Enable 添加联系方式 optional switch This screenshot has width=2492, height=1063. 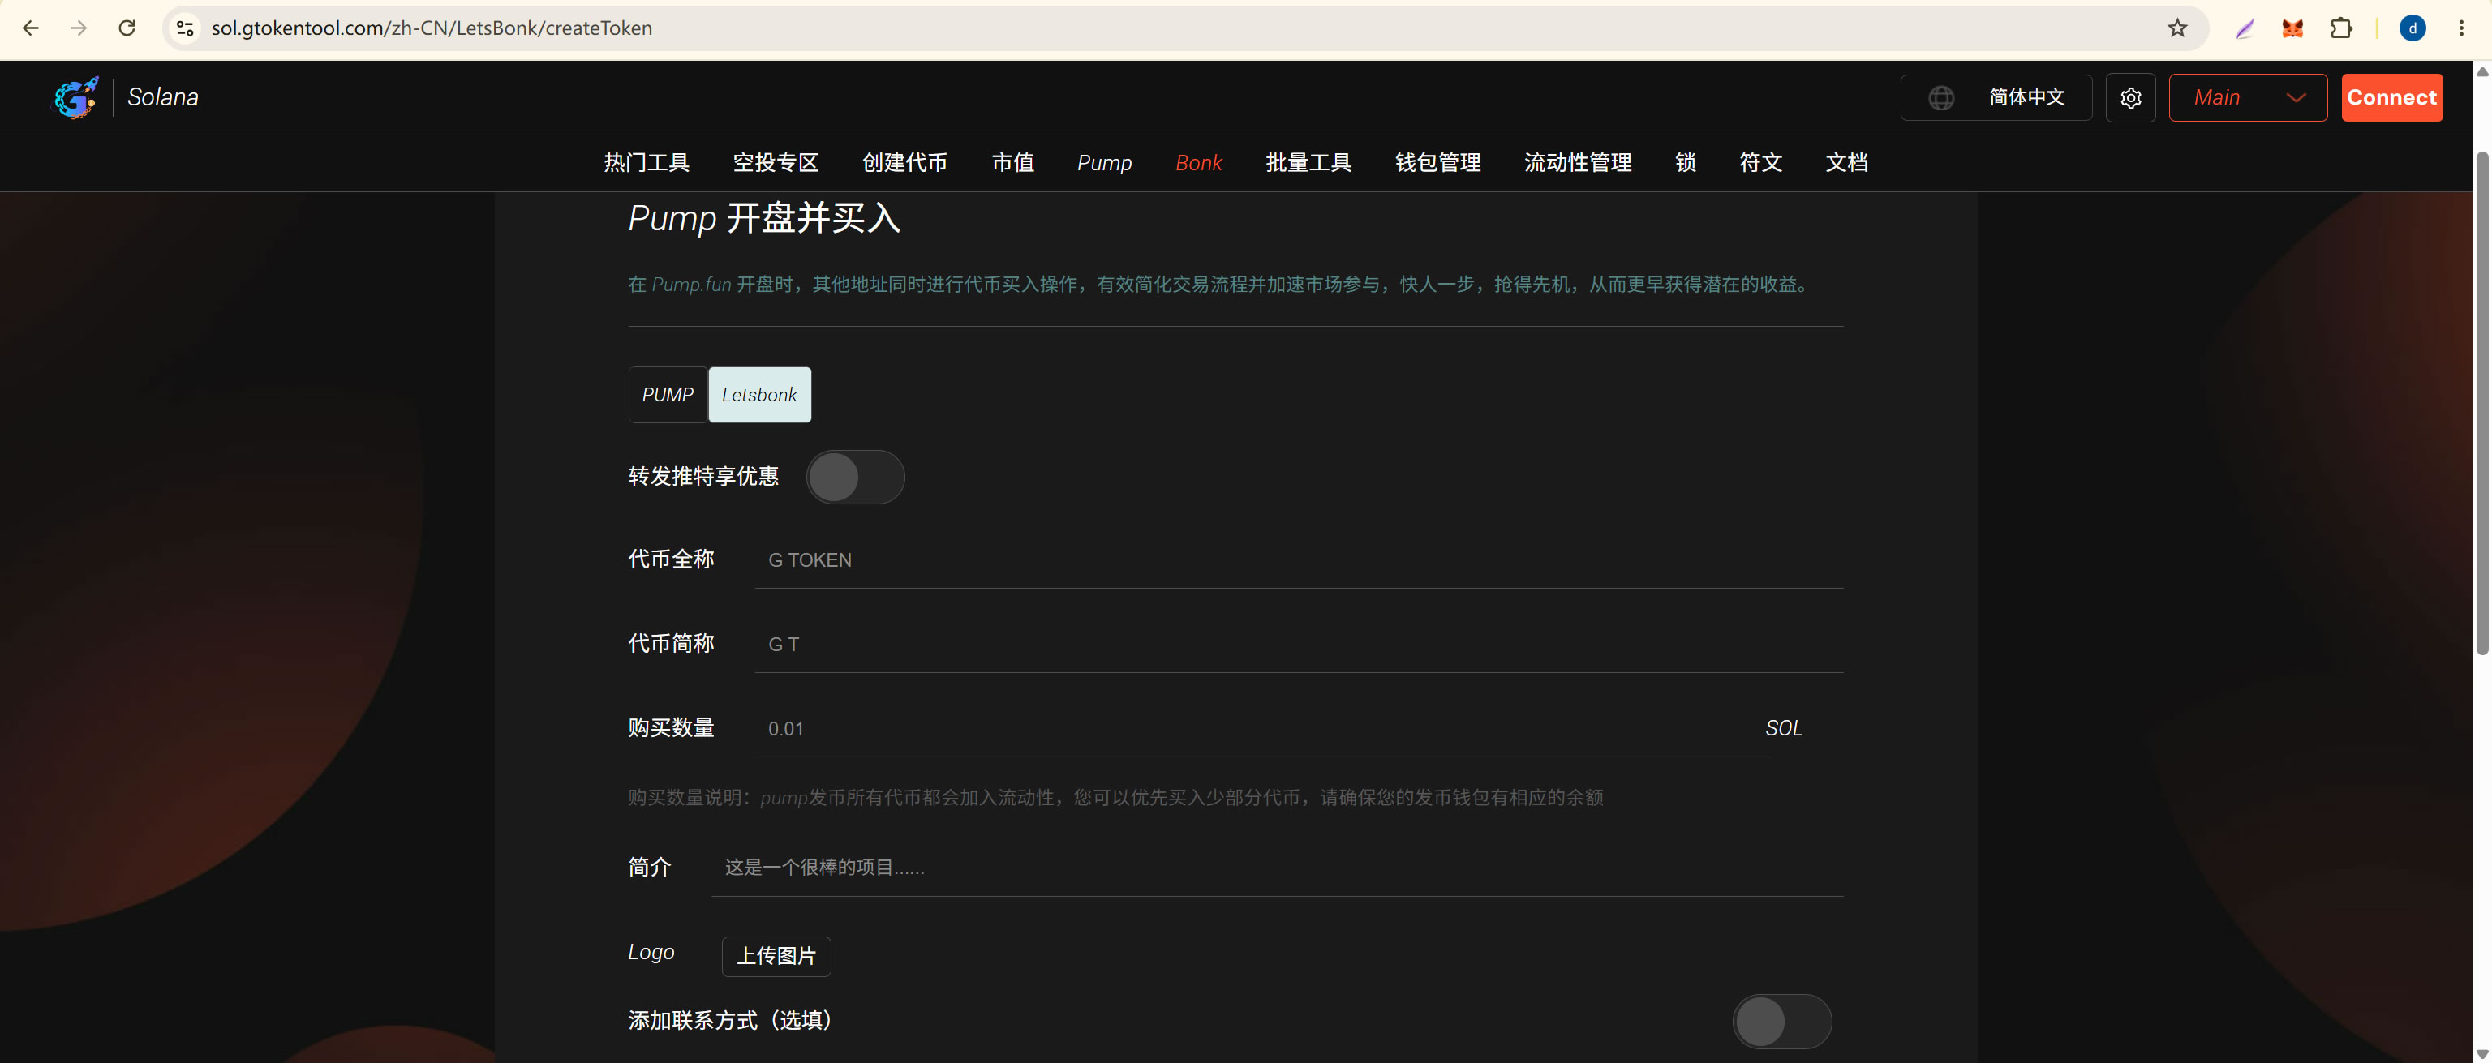coord(1782,1022)
